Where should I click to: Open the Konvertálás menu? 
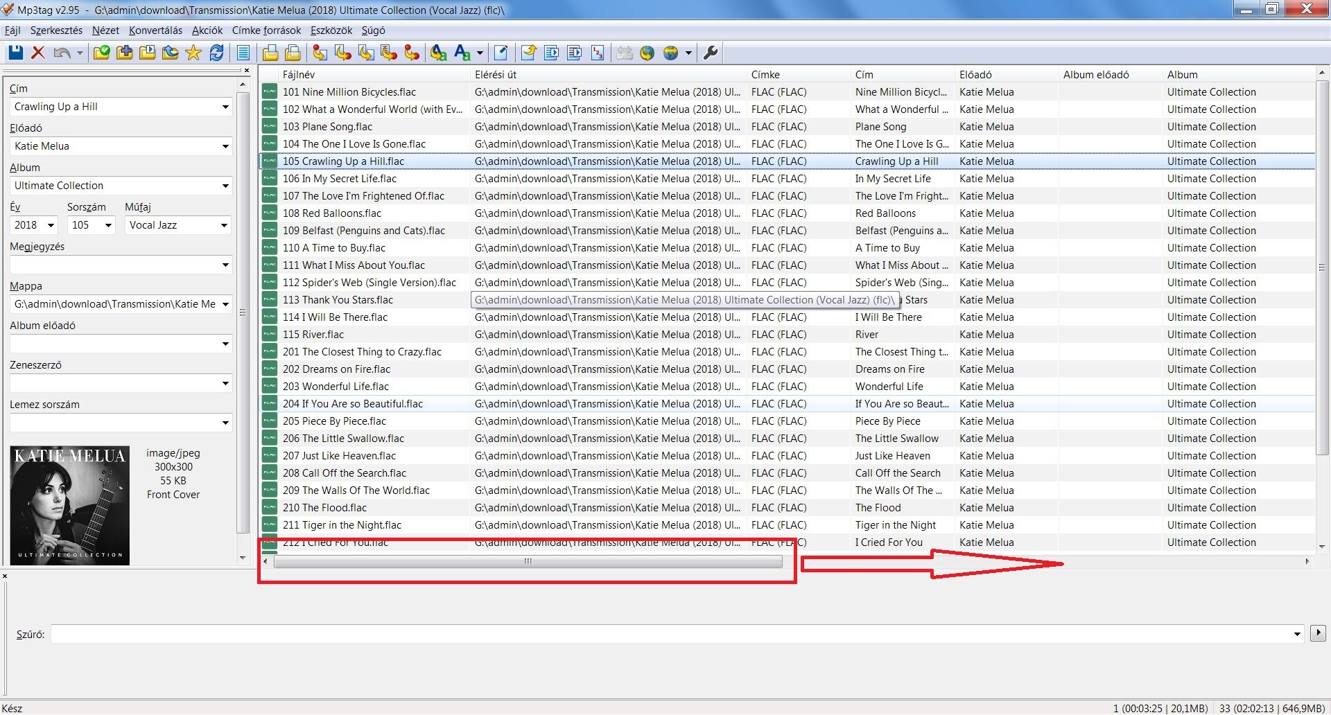(155, 30)
